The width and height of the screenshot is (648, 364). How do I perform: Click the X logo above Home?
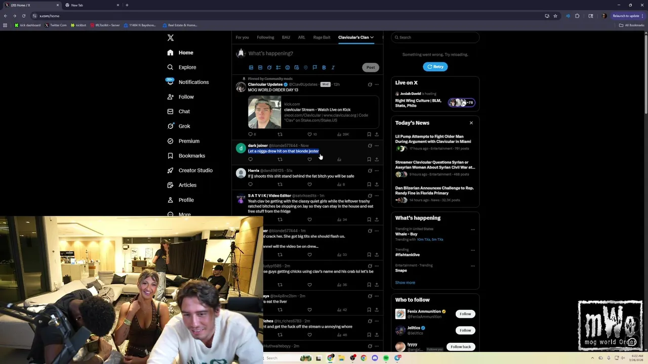(x=171, y=38)
